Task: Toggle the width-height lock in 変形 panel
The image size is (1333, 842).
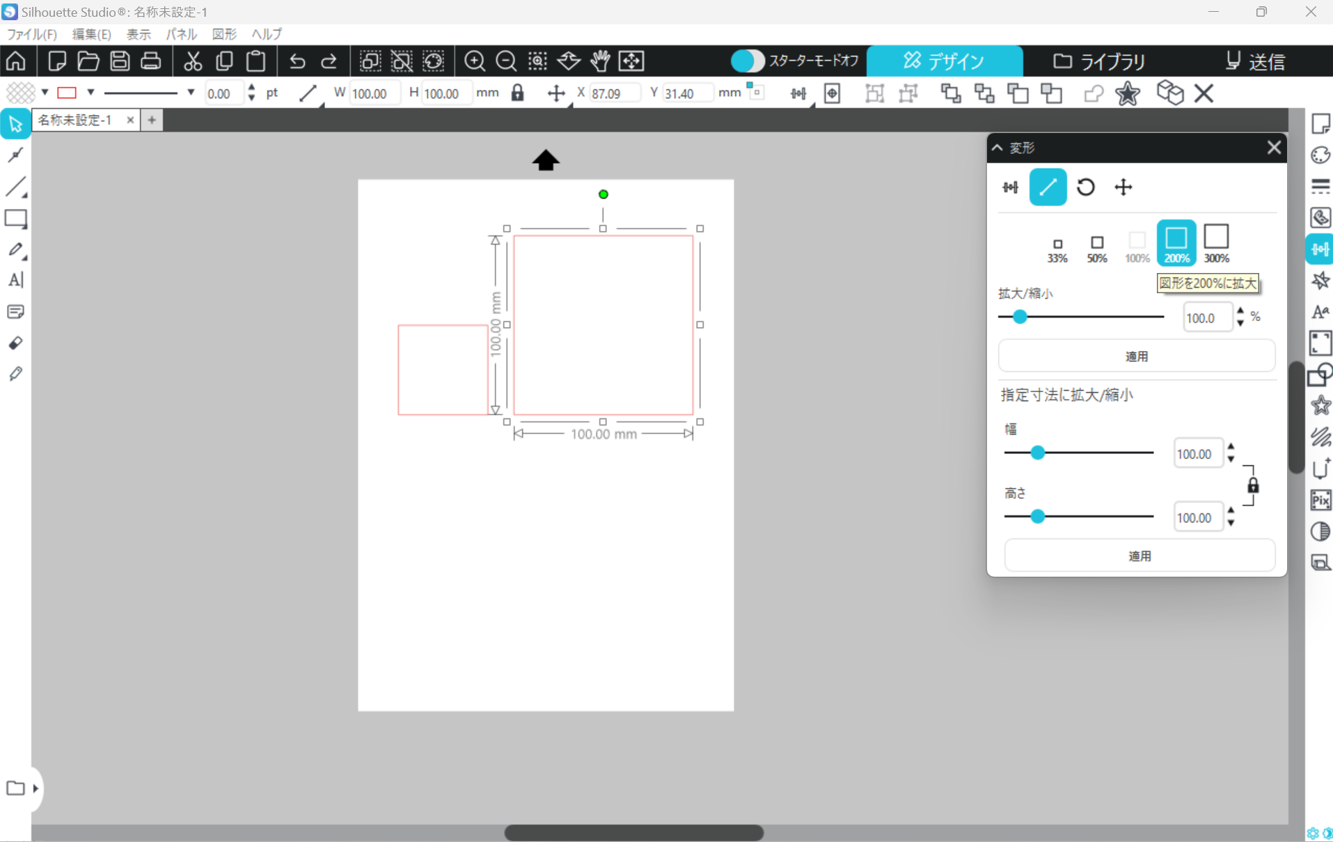Action: [x=1253, y=485]
